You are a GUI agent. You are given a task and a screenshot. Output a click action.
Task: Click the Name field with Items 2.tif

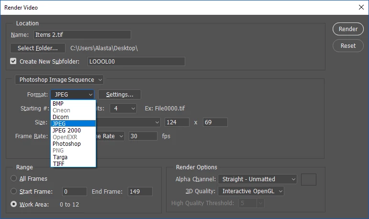point(82,34)
